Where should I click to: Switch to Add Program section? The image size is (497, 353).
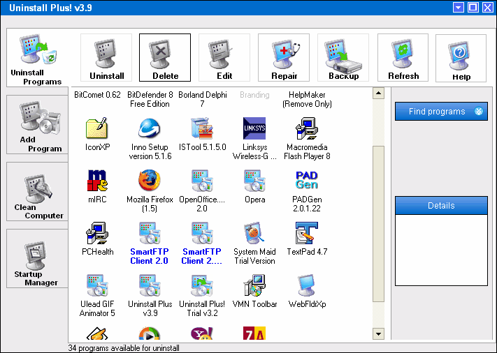38,125
